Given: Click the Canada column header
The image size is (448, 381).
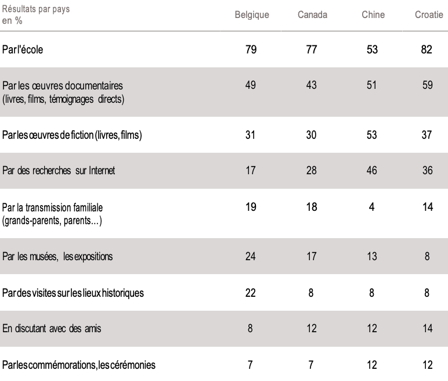Looking at the screenshot, I should point(312,15).
